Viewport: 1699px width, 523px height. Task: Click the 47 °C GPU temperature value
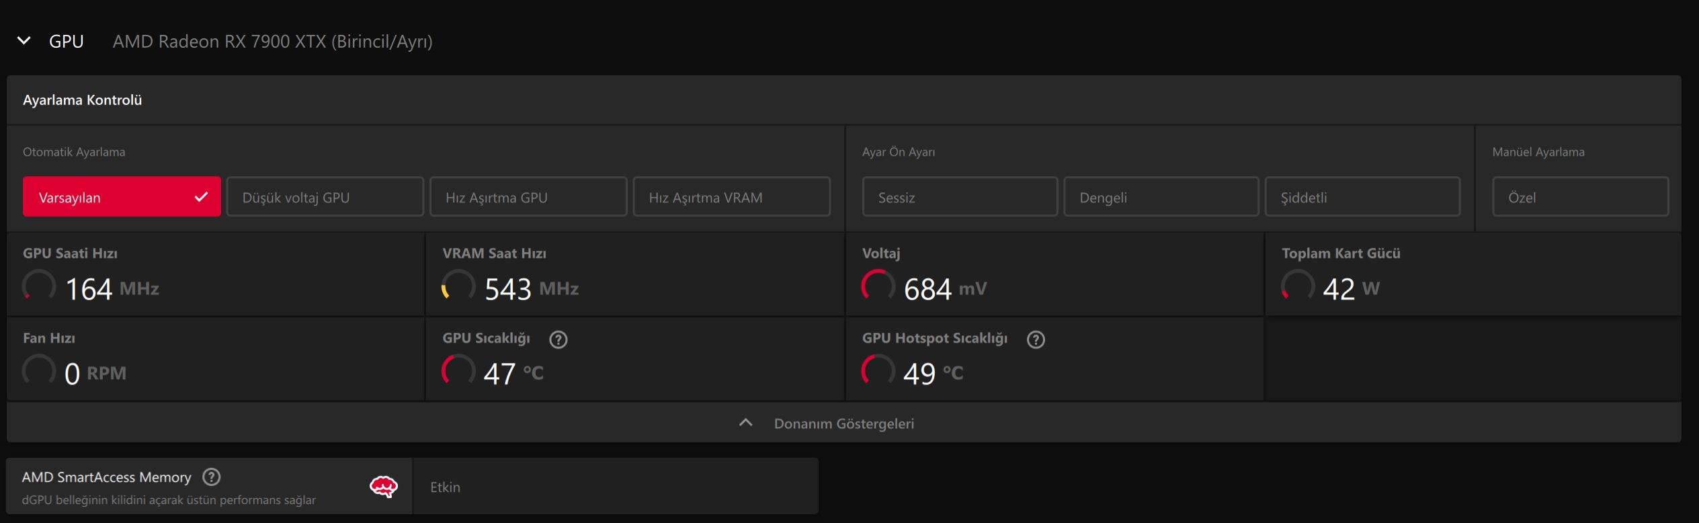513,373
